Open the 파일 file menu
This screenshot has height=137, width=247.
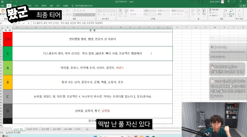click(x=2, y=6)
